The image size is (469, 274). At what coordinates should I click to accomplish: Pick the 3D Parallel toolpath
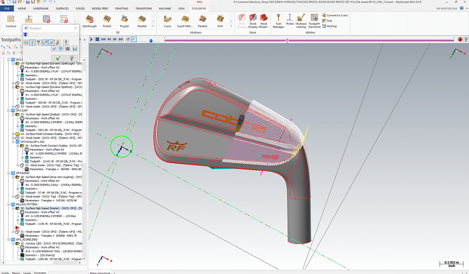click(142, 21)
